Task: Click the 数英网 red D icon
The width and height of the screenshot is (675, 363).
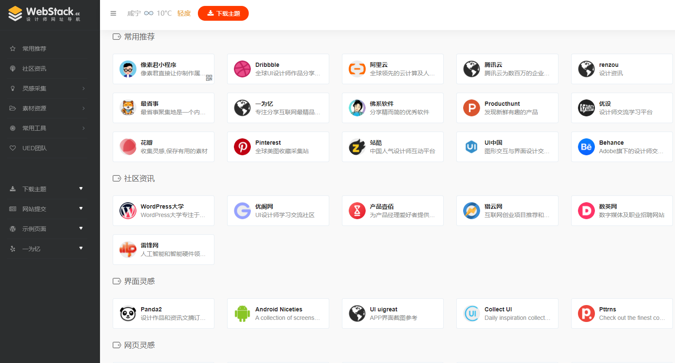Action: coord(586,211)
